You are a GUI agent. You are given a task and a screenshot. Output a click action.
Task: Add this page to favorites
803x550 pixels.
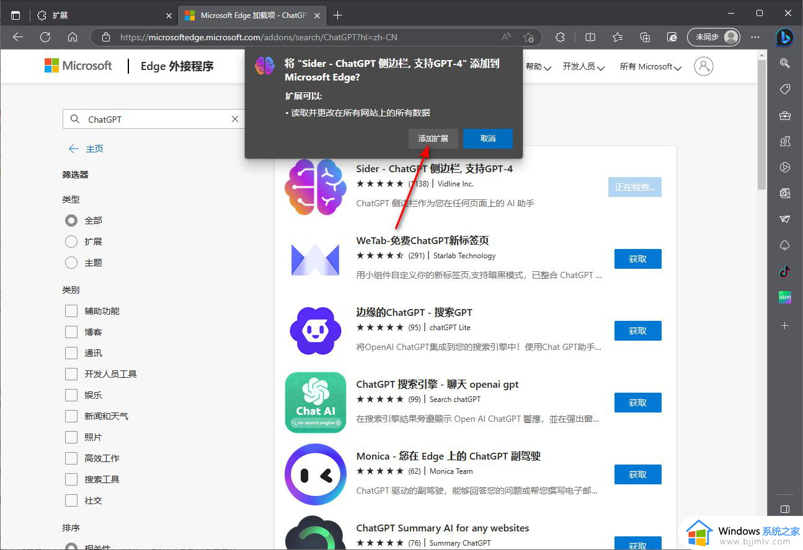pos(528,37)
